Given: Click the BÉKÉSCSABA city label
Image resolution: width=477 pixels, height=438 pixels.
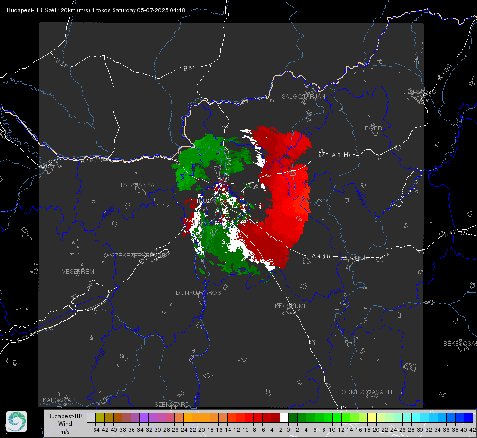Looking at the screenshot, I should (x=460, y=344).
